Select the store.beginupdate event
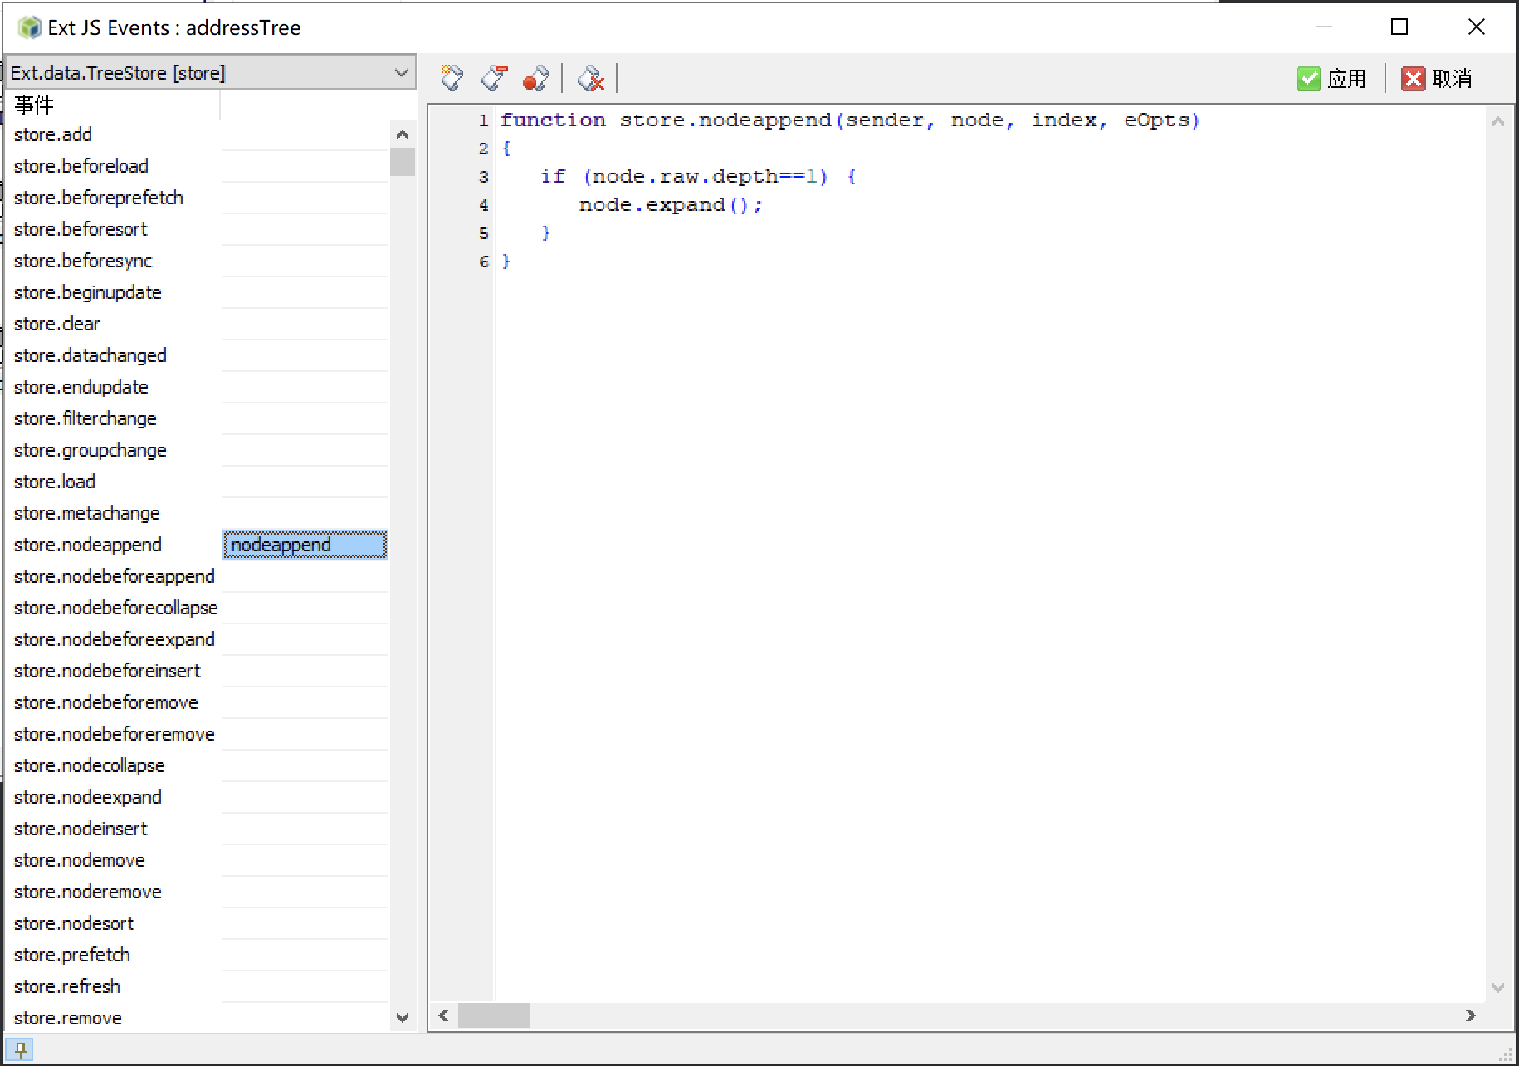This screenshot has width=1519, height=1066. pos(88,292)
